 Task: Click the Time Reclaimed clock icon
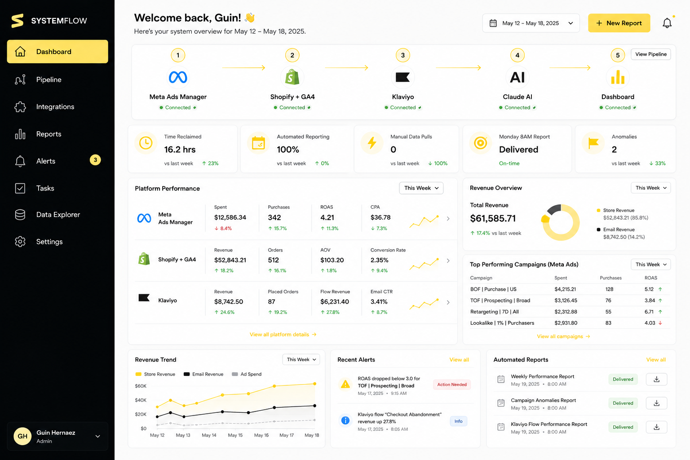(146, 143)
